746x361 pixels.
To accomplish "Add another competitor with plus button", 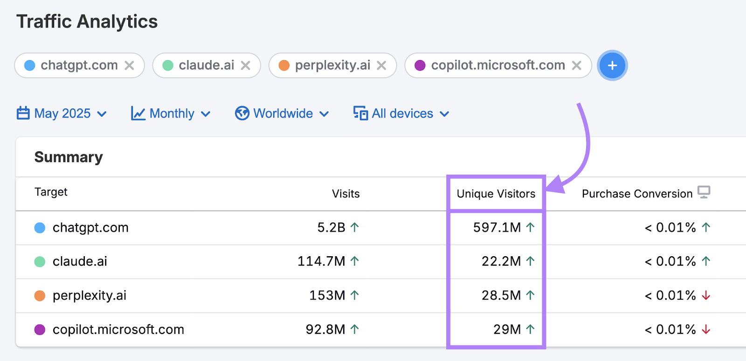I will [x=612, y=66].
